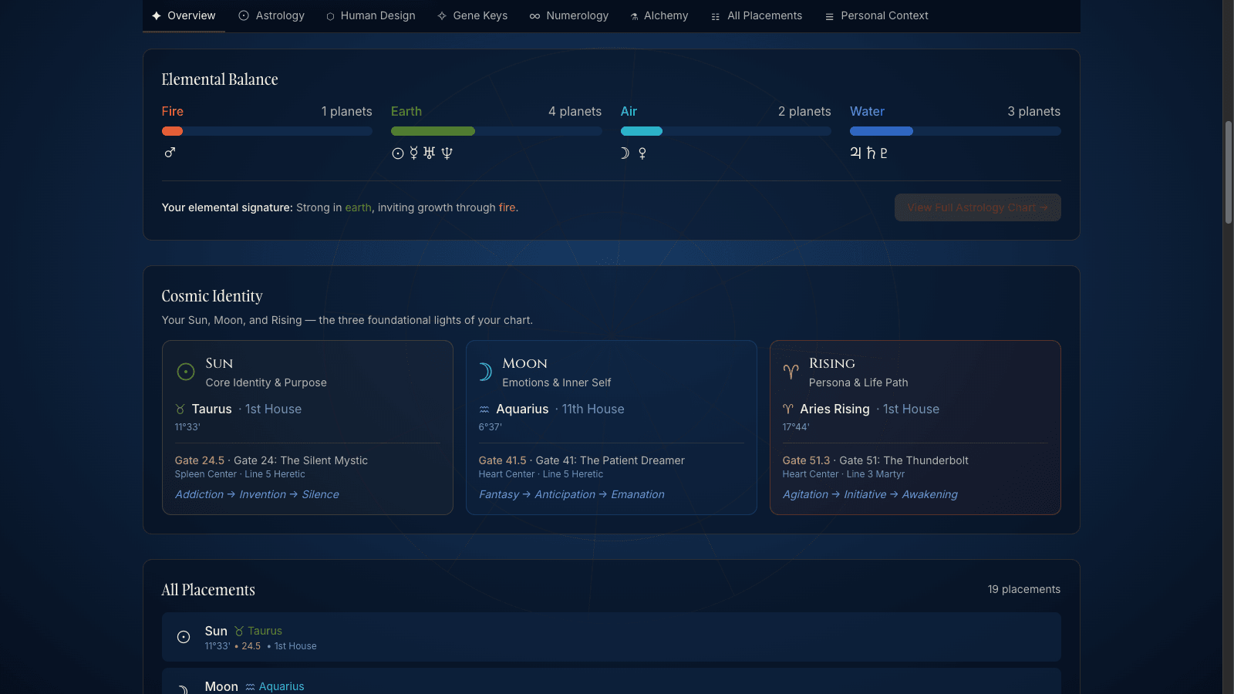Viewport: 1234px width, 694px height.
Task: Click the Jupiter glyph under Water
Action: pyautogui.click(x=856, y=153)
